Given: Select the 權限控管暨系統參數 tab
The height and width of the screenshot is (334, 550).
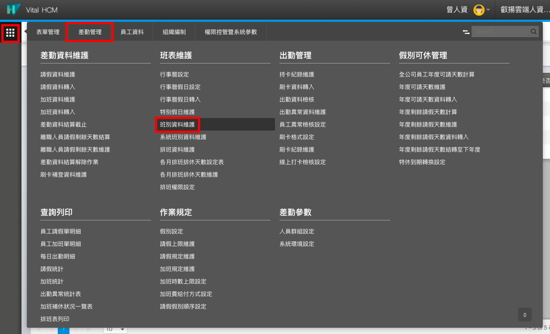Looking at the screenshot, I should coord(231,32).
